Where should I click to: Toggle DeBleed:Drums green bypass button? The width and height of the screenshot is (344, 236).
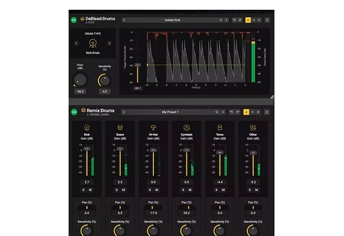[x=74, y=20]
